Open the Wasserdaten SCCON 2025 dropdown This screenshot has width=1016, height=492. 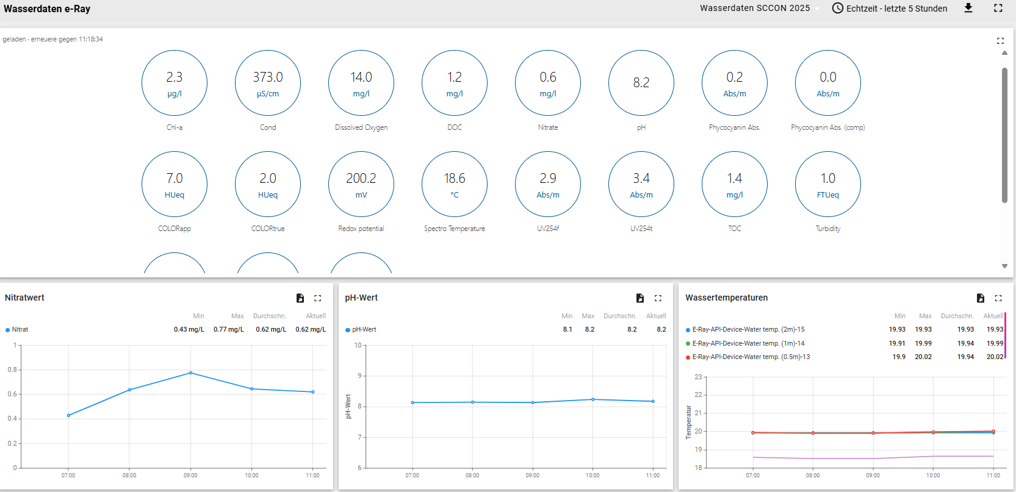point(758,9)
